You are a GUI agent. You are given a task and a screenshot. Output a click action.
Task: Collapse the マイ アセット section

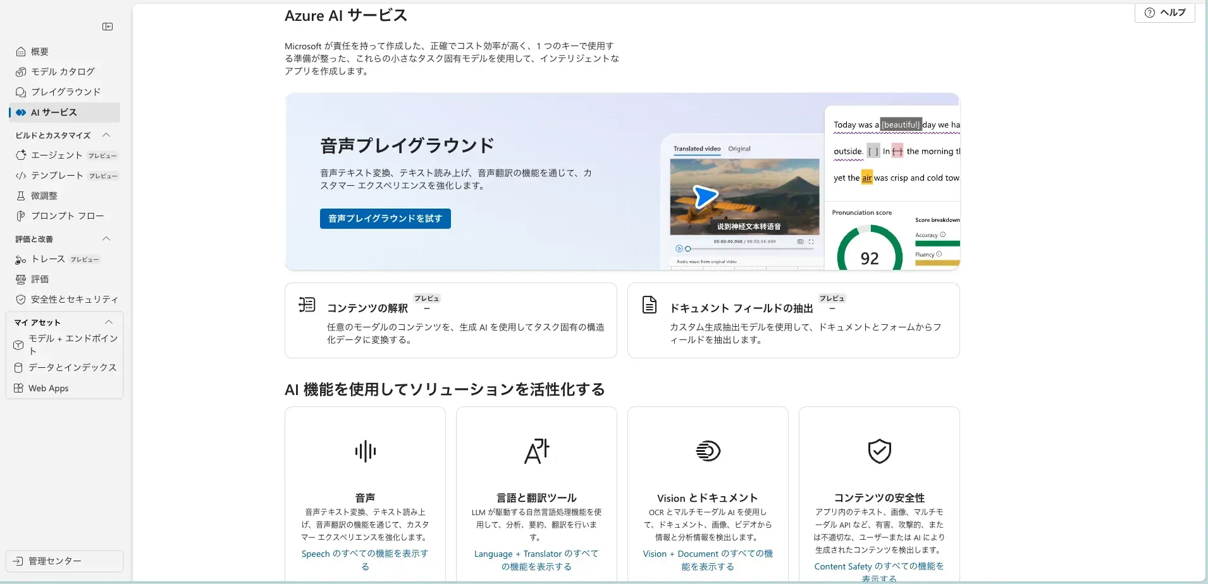pos(108,322)
